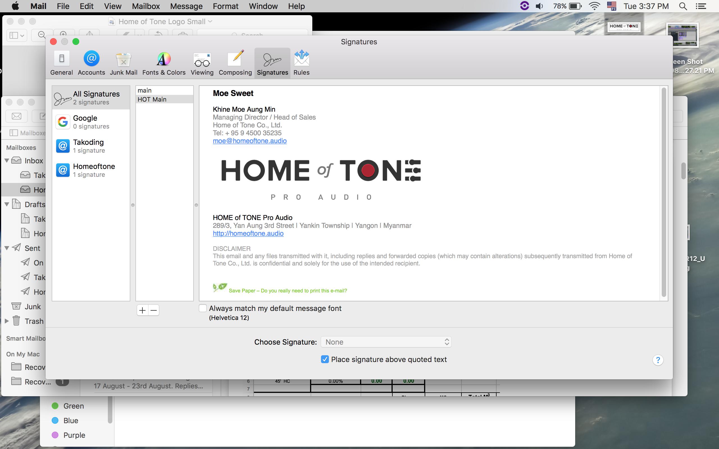Open Junk Mail preferences pane
The width and height of the screenshot is (719, 449).
click(123, 63)
